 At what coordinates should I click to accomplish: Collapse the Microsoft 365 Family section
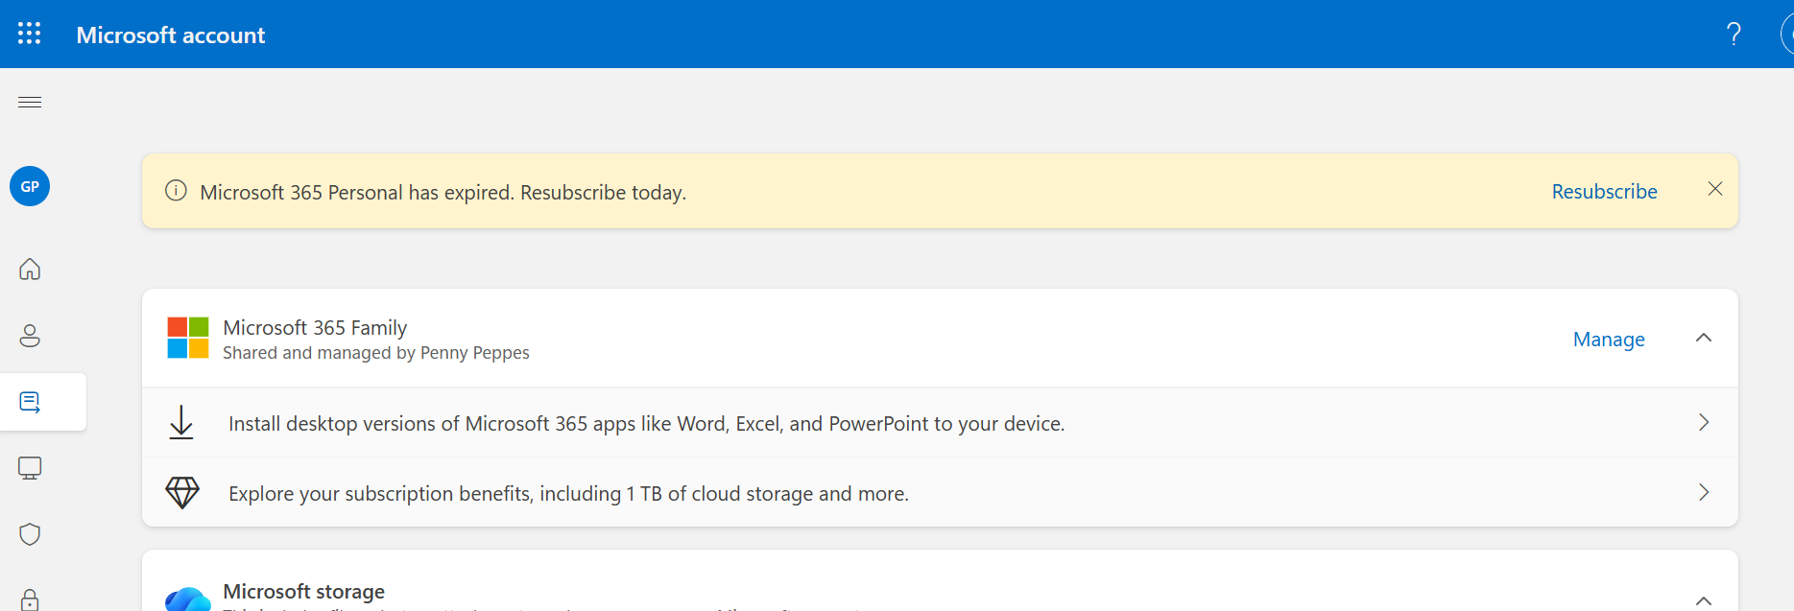coord(1704,338)
